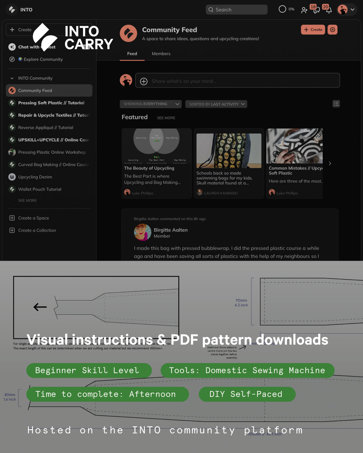Open the chat messages icon

pos(316,10)
